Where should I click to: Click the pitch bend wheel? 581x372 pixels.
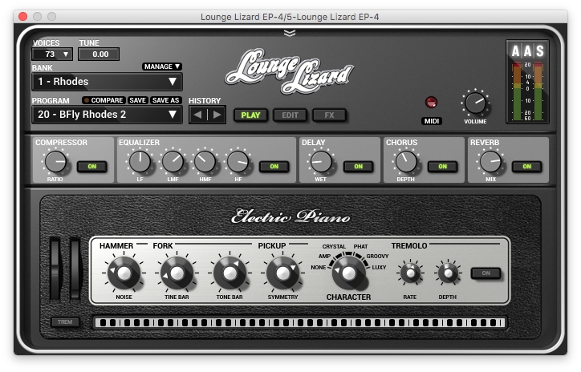click(x=55, y=268)
